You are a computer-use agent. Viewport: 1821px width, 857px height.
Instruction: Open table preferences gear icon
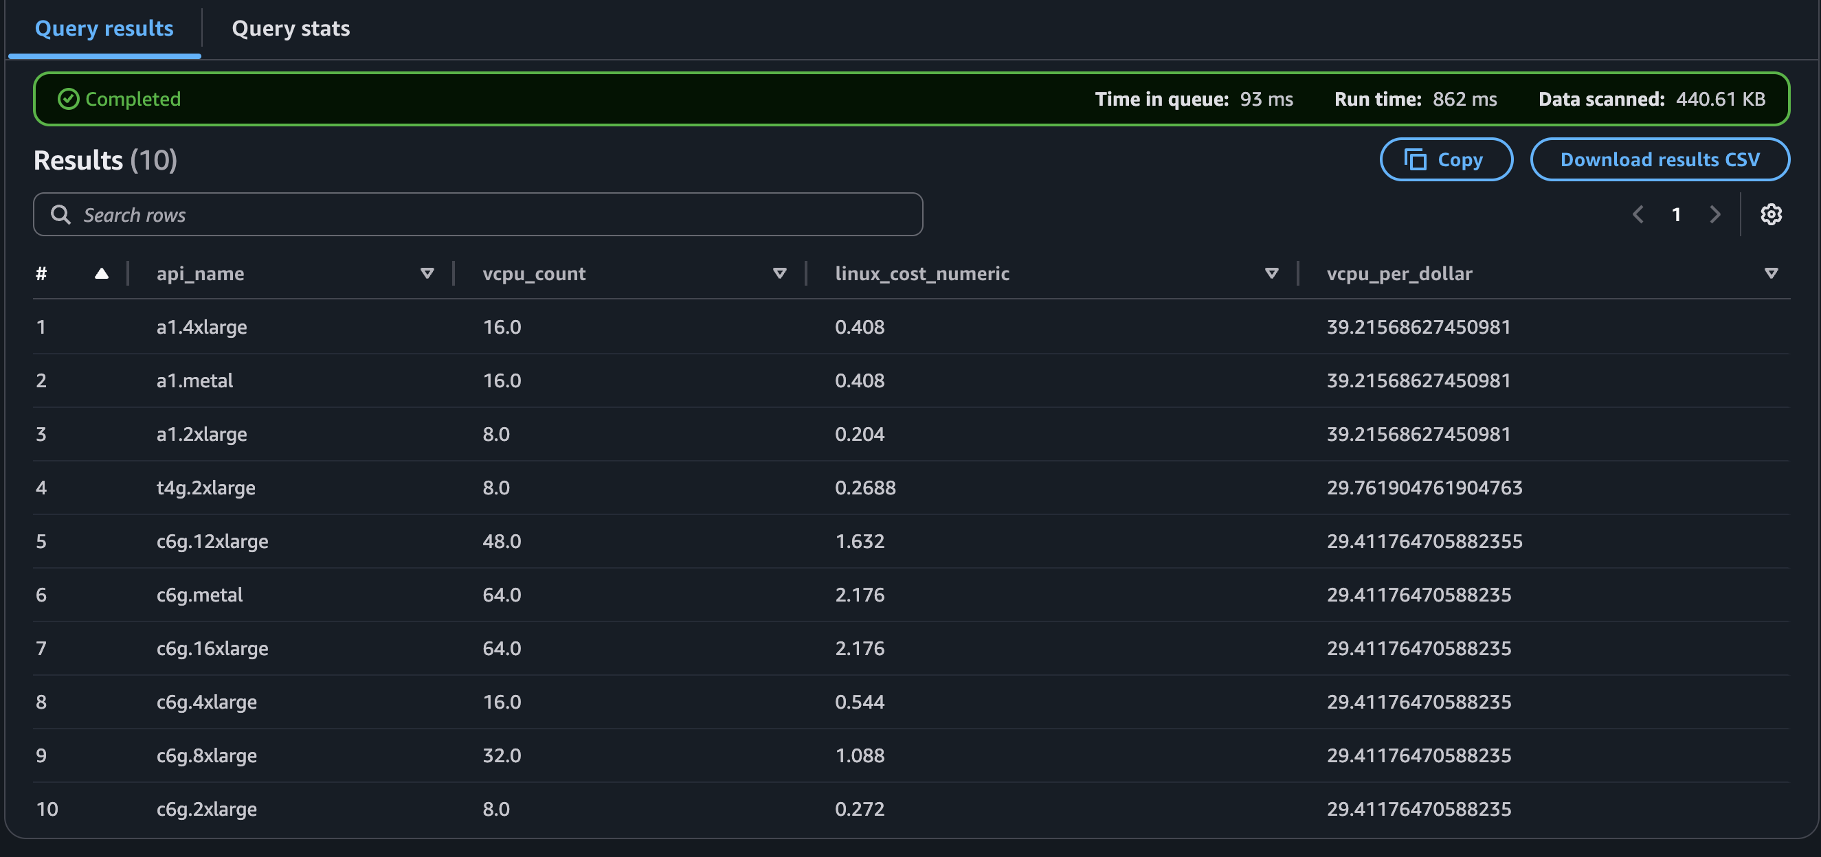(x=1770, y=214)
